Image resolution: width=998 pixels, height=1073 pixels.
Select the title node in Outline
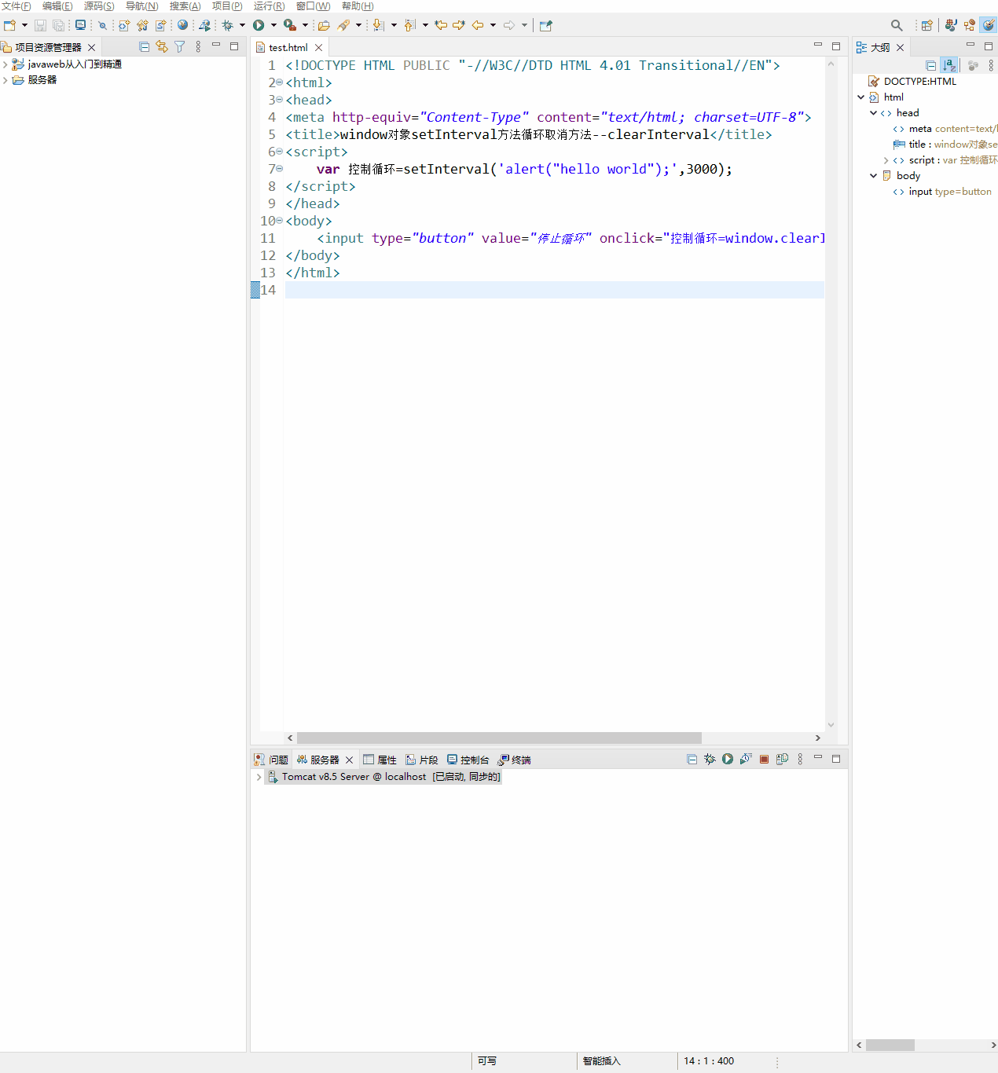945,145
